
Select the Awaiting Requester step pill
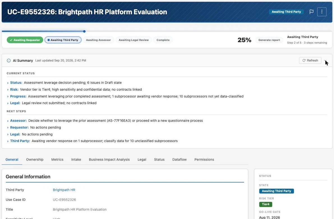[25, 40]
